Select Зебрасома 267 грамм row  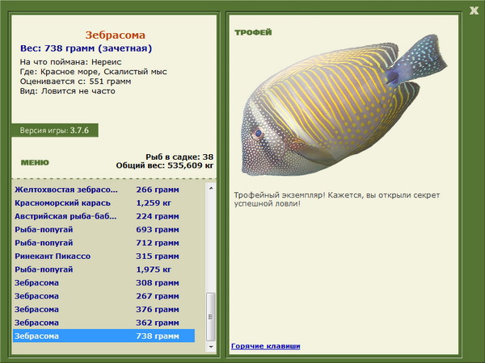click(104, 296)
